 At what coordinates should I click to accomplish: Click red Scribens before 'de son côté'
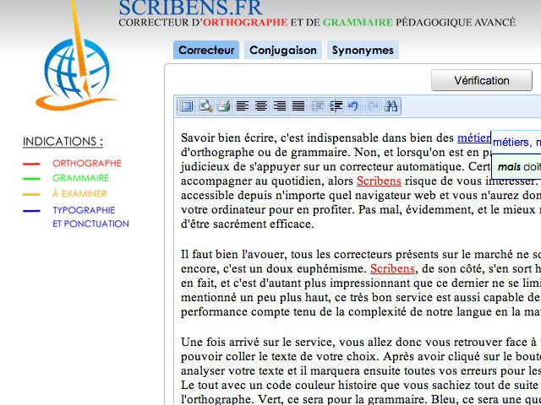392,268
